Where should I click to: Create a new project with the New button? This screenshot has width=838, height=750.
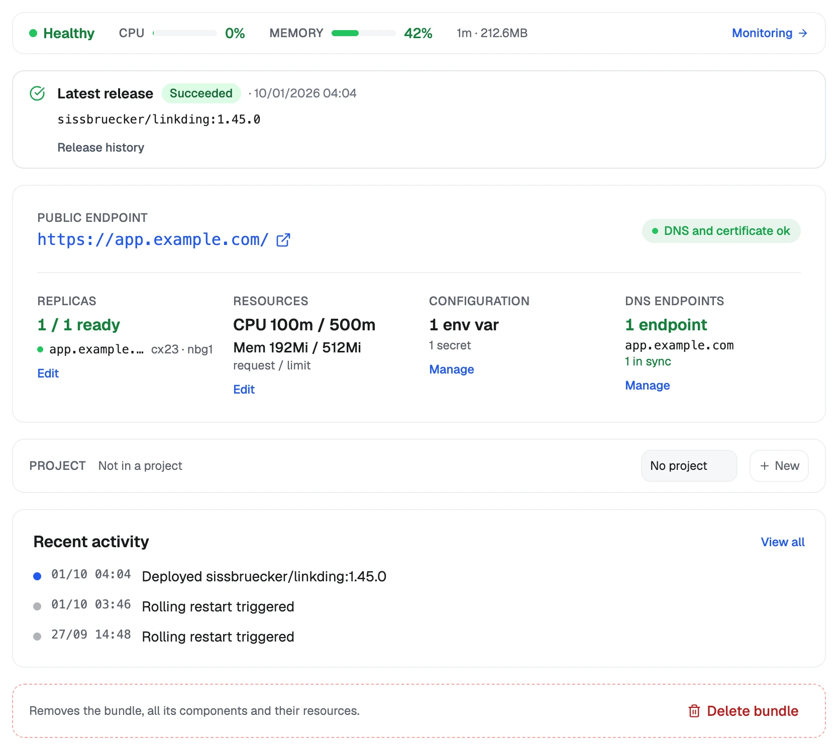click(x=779, y=466)
